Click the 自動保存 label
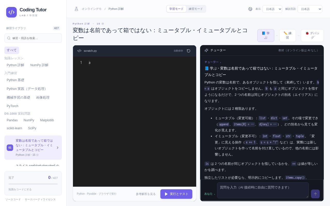330x206 pixels. tap(178, 51)
